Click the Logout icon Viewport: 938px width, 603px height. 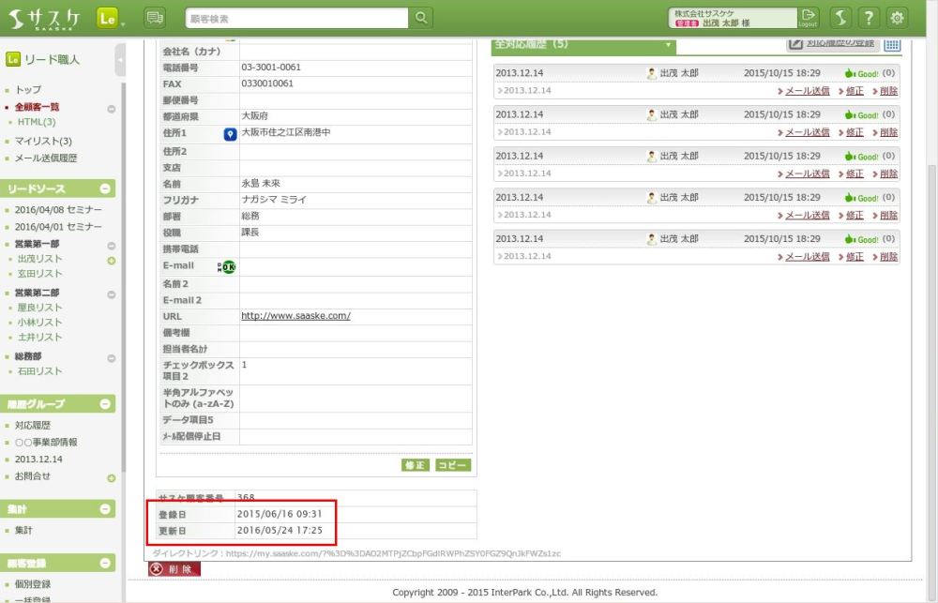coord(809,18)
